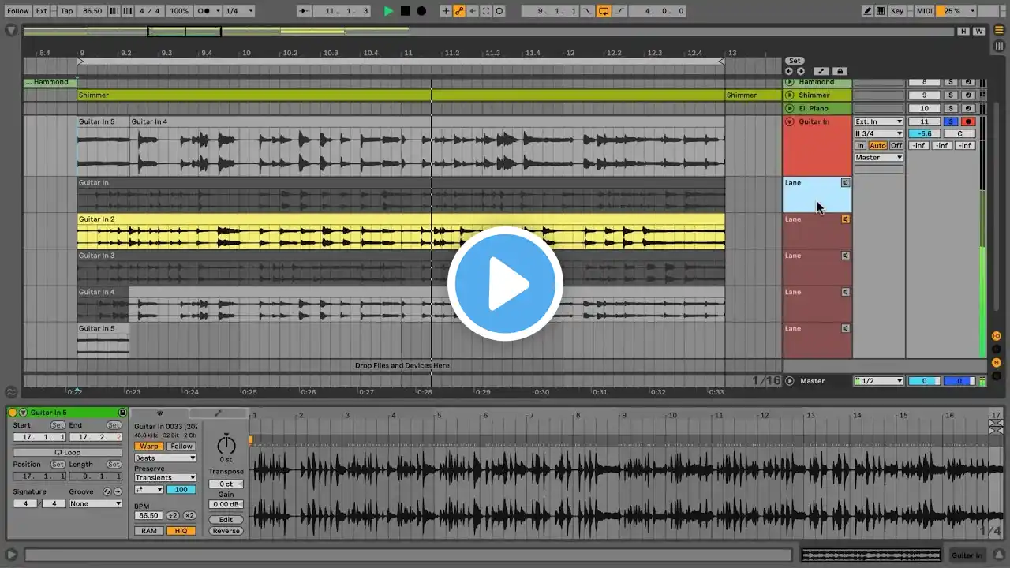The width and height of the screenshot is (1010, 568).
Task: Click the Guitar In track volume field
Action: tap(924, 133)
